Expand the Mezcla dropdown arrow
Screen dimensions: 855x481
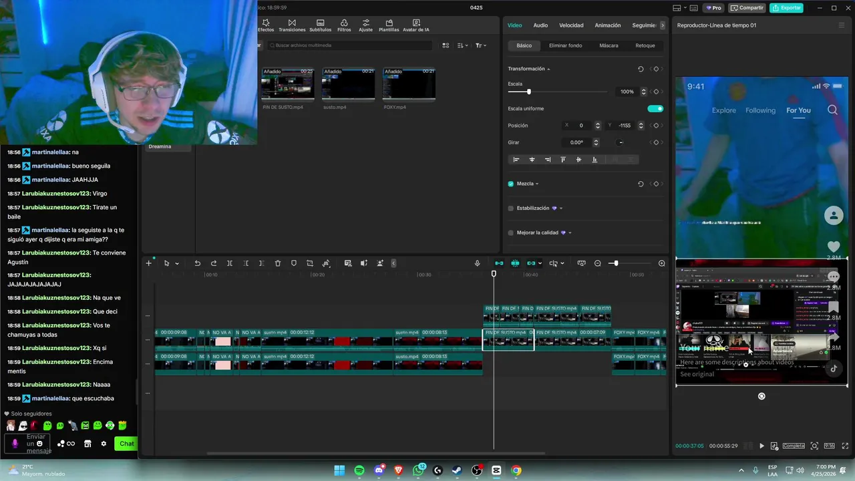tap(537, 184)
